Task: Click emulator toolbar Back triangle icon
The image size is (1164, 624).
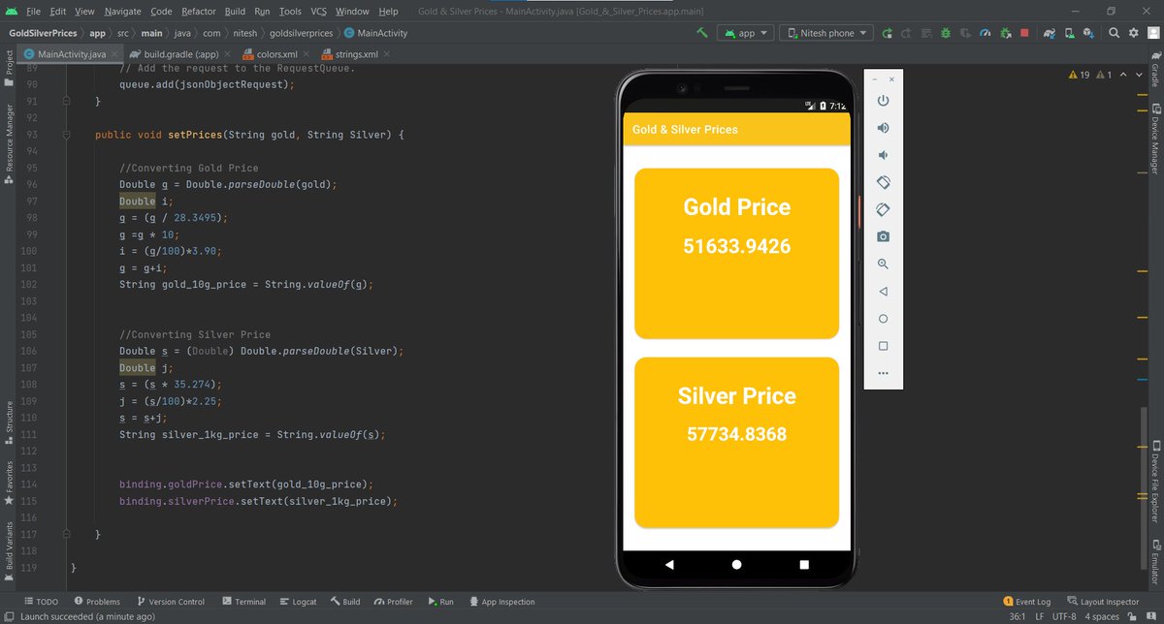Action: (x=883, y=291)
